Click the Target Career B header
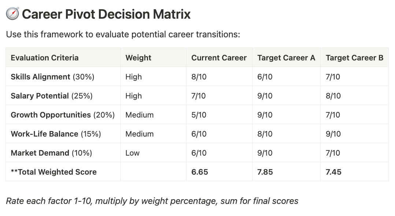The width and height of the screenshot is (395, 216). (354, 58)
